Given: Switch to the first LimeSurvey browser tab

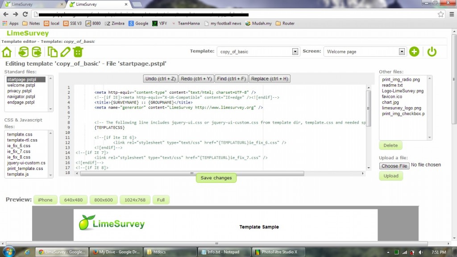Looking at the screenshot, I should click(x=31, y=4).
